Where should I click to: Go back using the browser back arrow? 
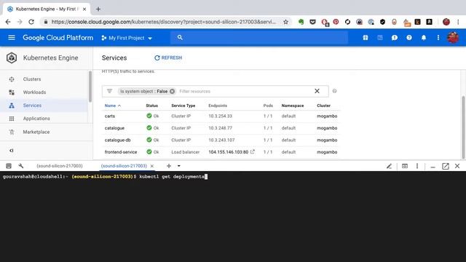(x=8, y=22)
